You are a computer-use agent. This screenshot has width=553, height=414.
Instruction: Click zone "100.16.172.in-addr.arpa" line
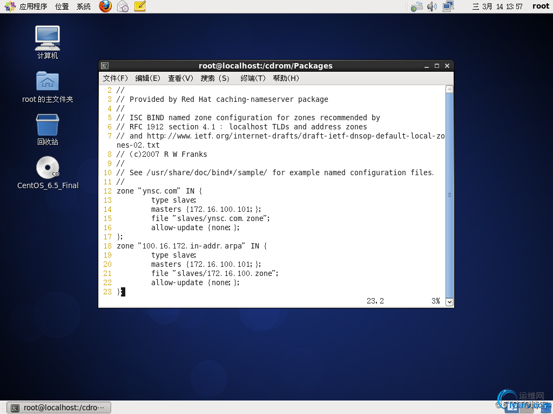(x=192, y=246)
